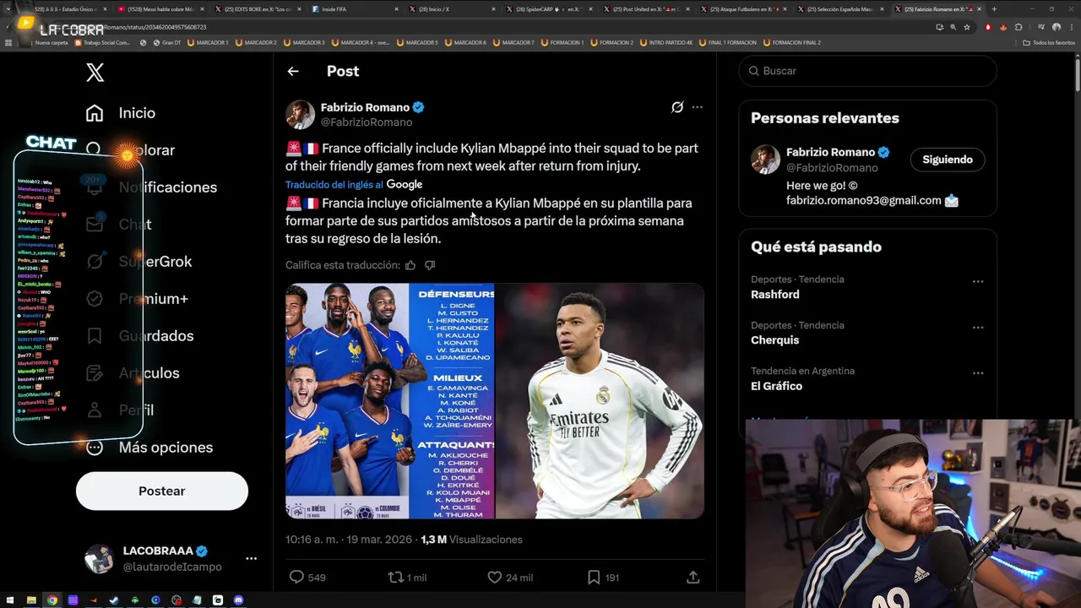Open the France squad list image
This screenshot has width=1081, height=608.
(x=389, y=401)
